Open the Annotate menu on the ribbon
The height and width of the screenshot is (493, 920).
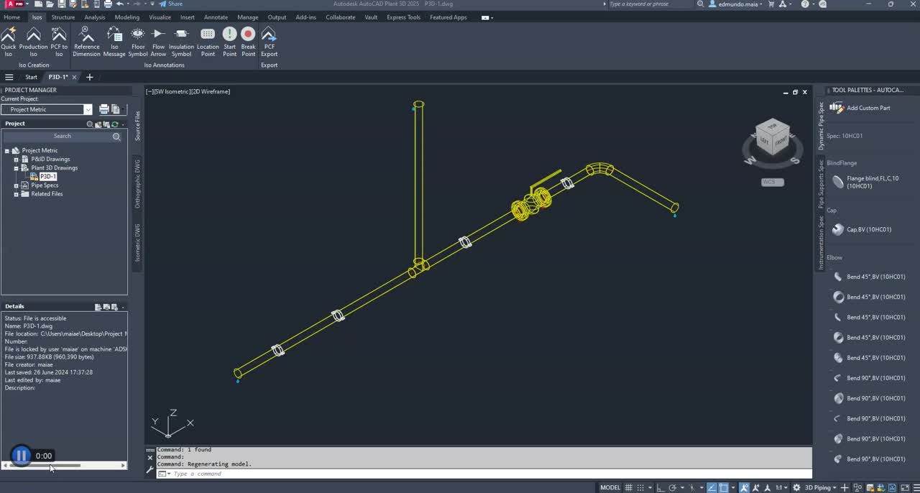(216, 17)
